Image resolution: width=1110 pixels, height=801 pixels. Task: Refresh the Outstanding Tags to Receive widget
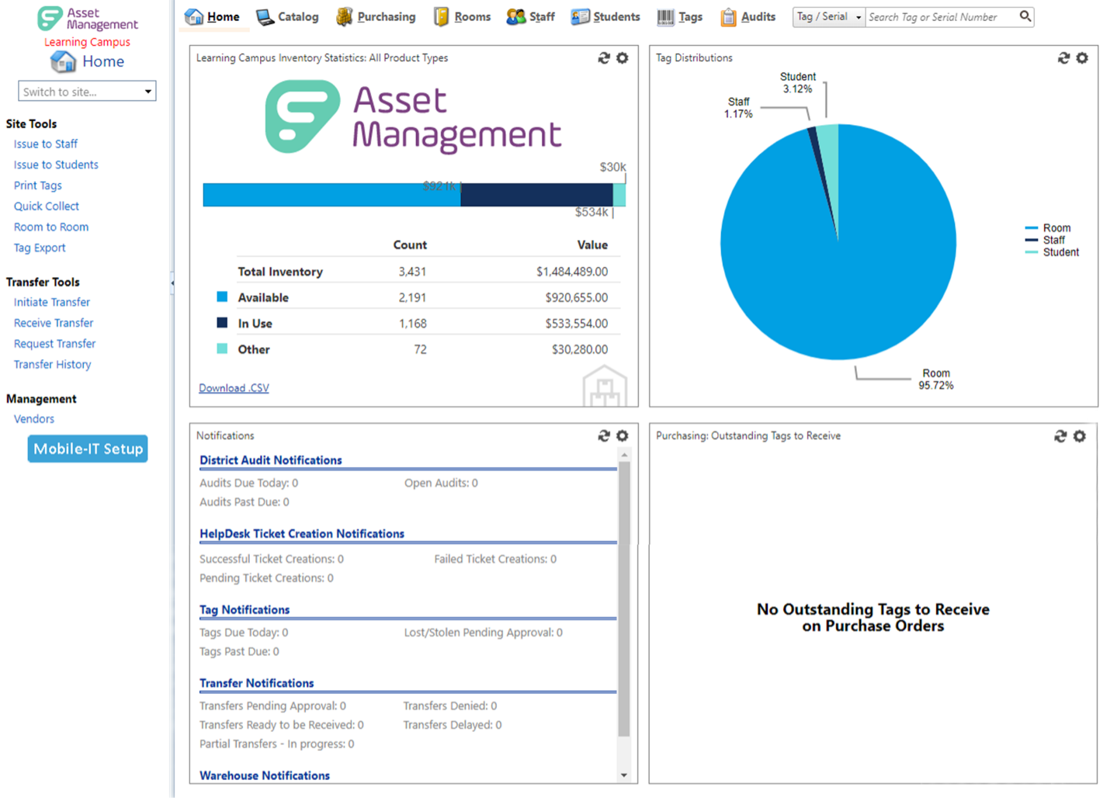pyautogui.click(x=1060, y=436)
